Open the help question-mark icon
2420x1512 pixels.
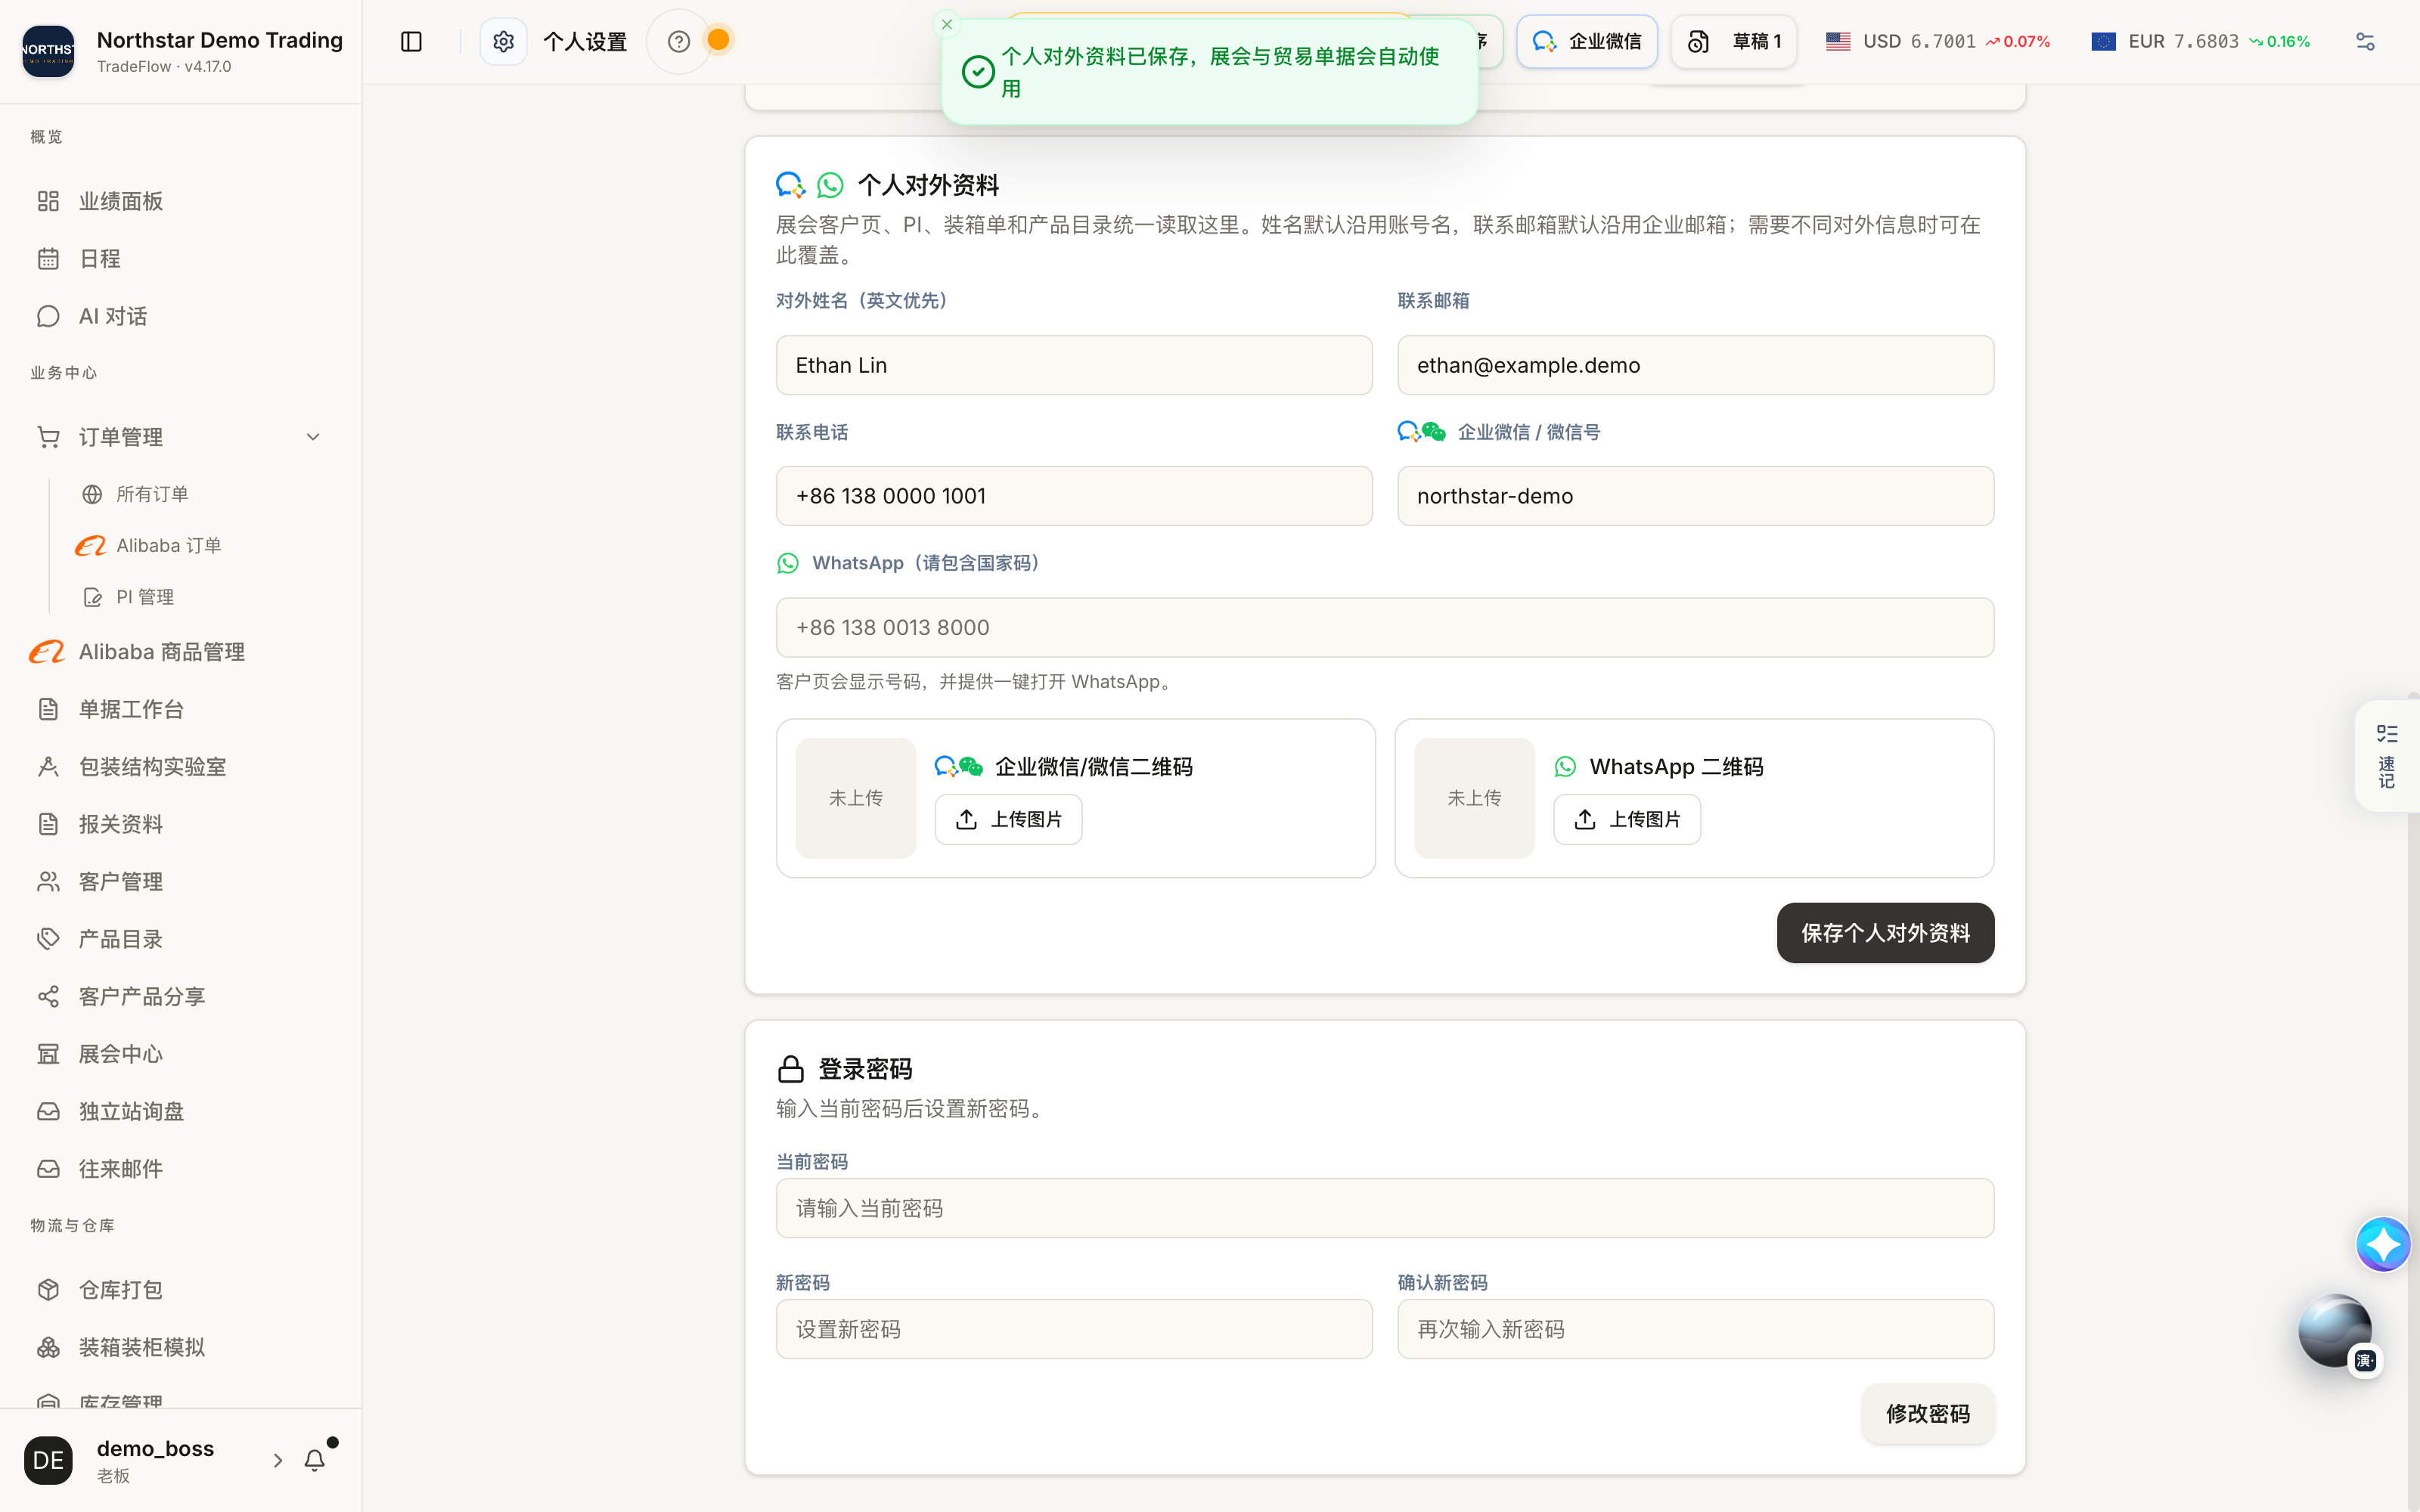click(x=679, y=41)
